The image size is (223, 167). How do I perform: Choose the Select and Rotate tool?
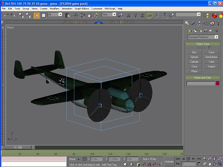(83, 15)
